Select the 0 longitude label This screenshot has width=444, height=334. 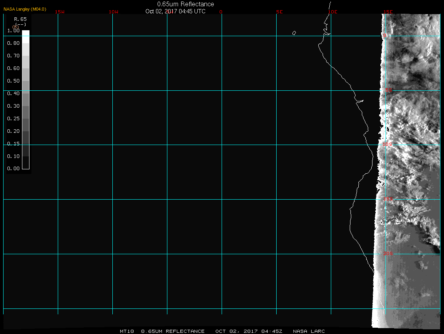click(x=221, y=12)
